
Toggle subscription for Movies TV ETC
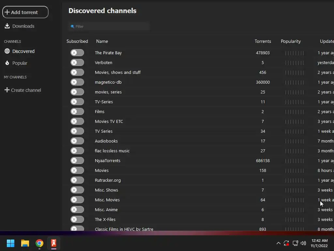point(77,122)
